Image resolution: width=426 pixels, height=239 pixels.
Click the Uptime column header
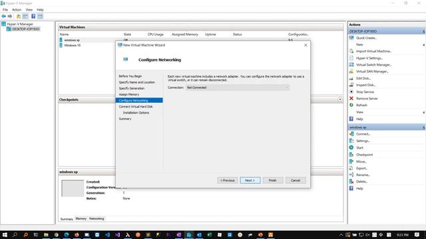[210, 35]
